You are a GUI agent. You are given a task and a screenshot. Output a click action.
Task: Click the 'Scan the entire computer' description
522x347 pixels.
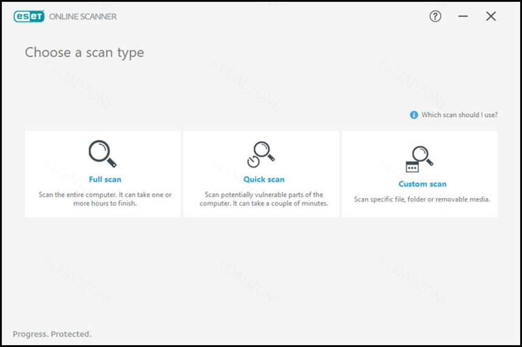(105, 199)
